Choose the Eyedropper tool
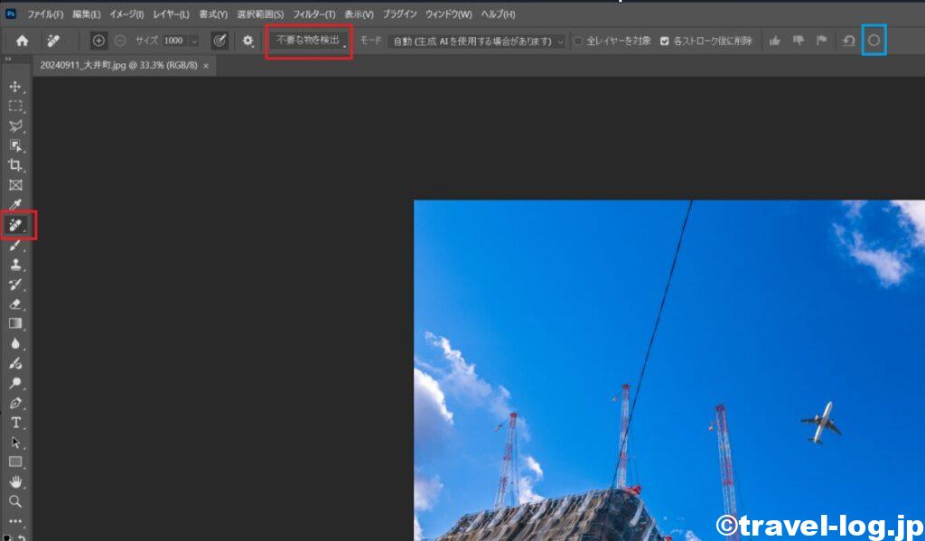The image size is (925, 541). (x=15, y=204)
